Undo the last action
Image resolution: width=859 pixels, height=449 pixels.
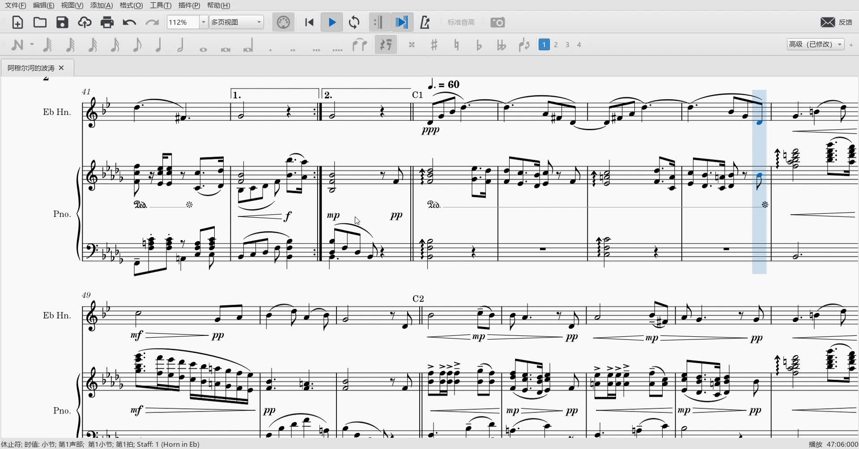pyautogui.click(x=129, y=22)
